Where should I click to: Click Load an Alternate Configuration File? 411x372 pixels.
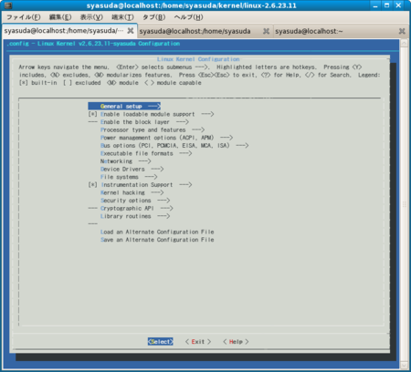tap(157, 232)
